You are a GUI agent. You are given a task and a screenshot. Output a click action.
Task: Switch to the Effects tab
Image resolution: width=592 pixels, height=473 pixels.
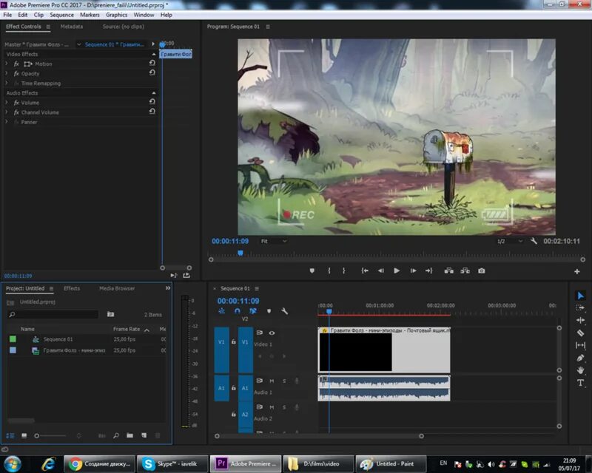pyautogui.click(x=72, y=288)
